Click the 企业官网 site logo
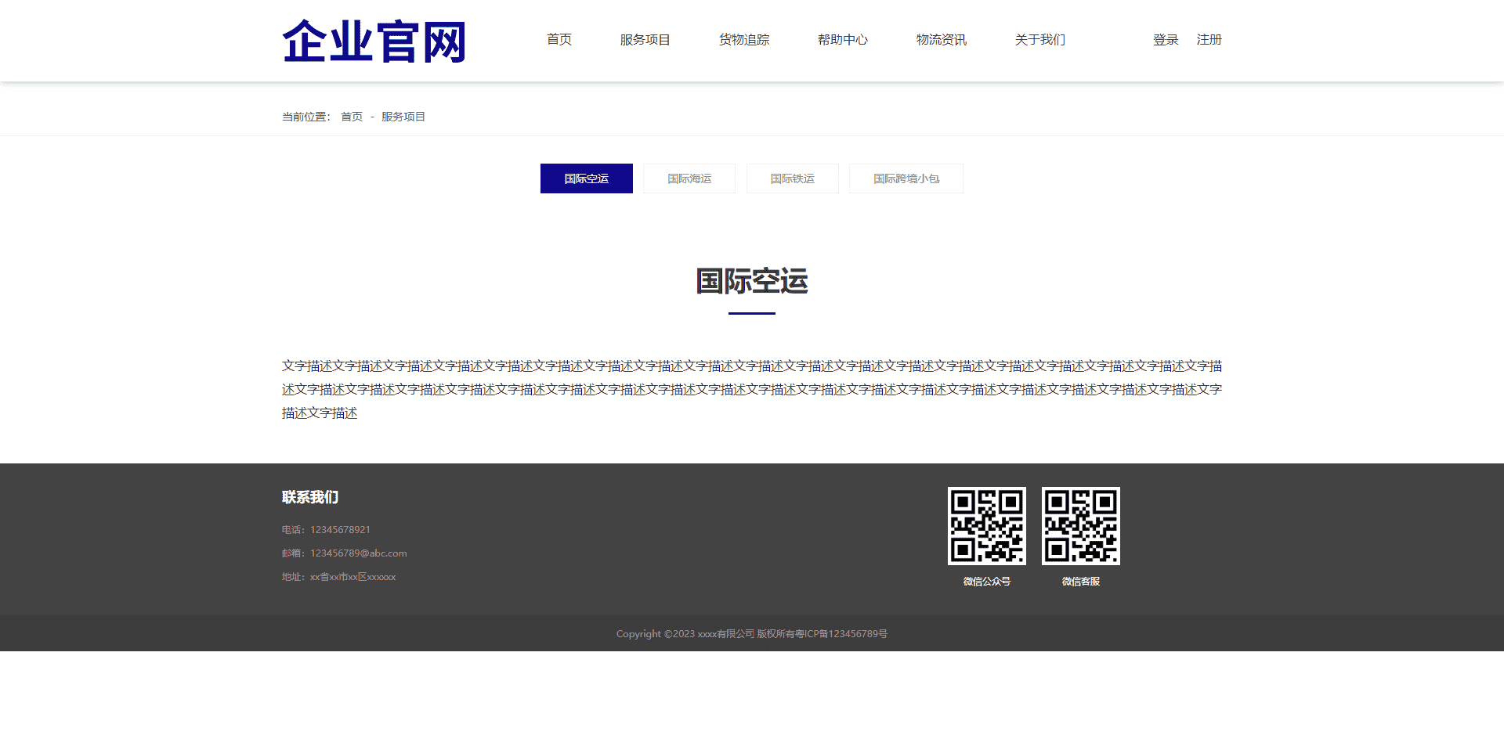 coord(374,41)
